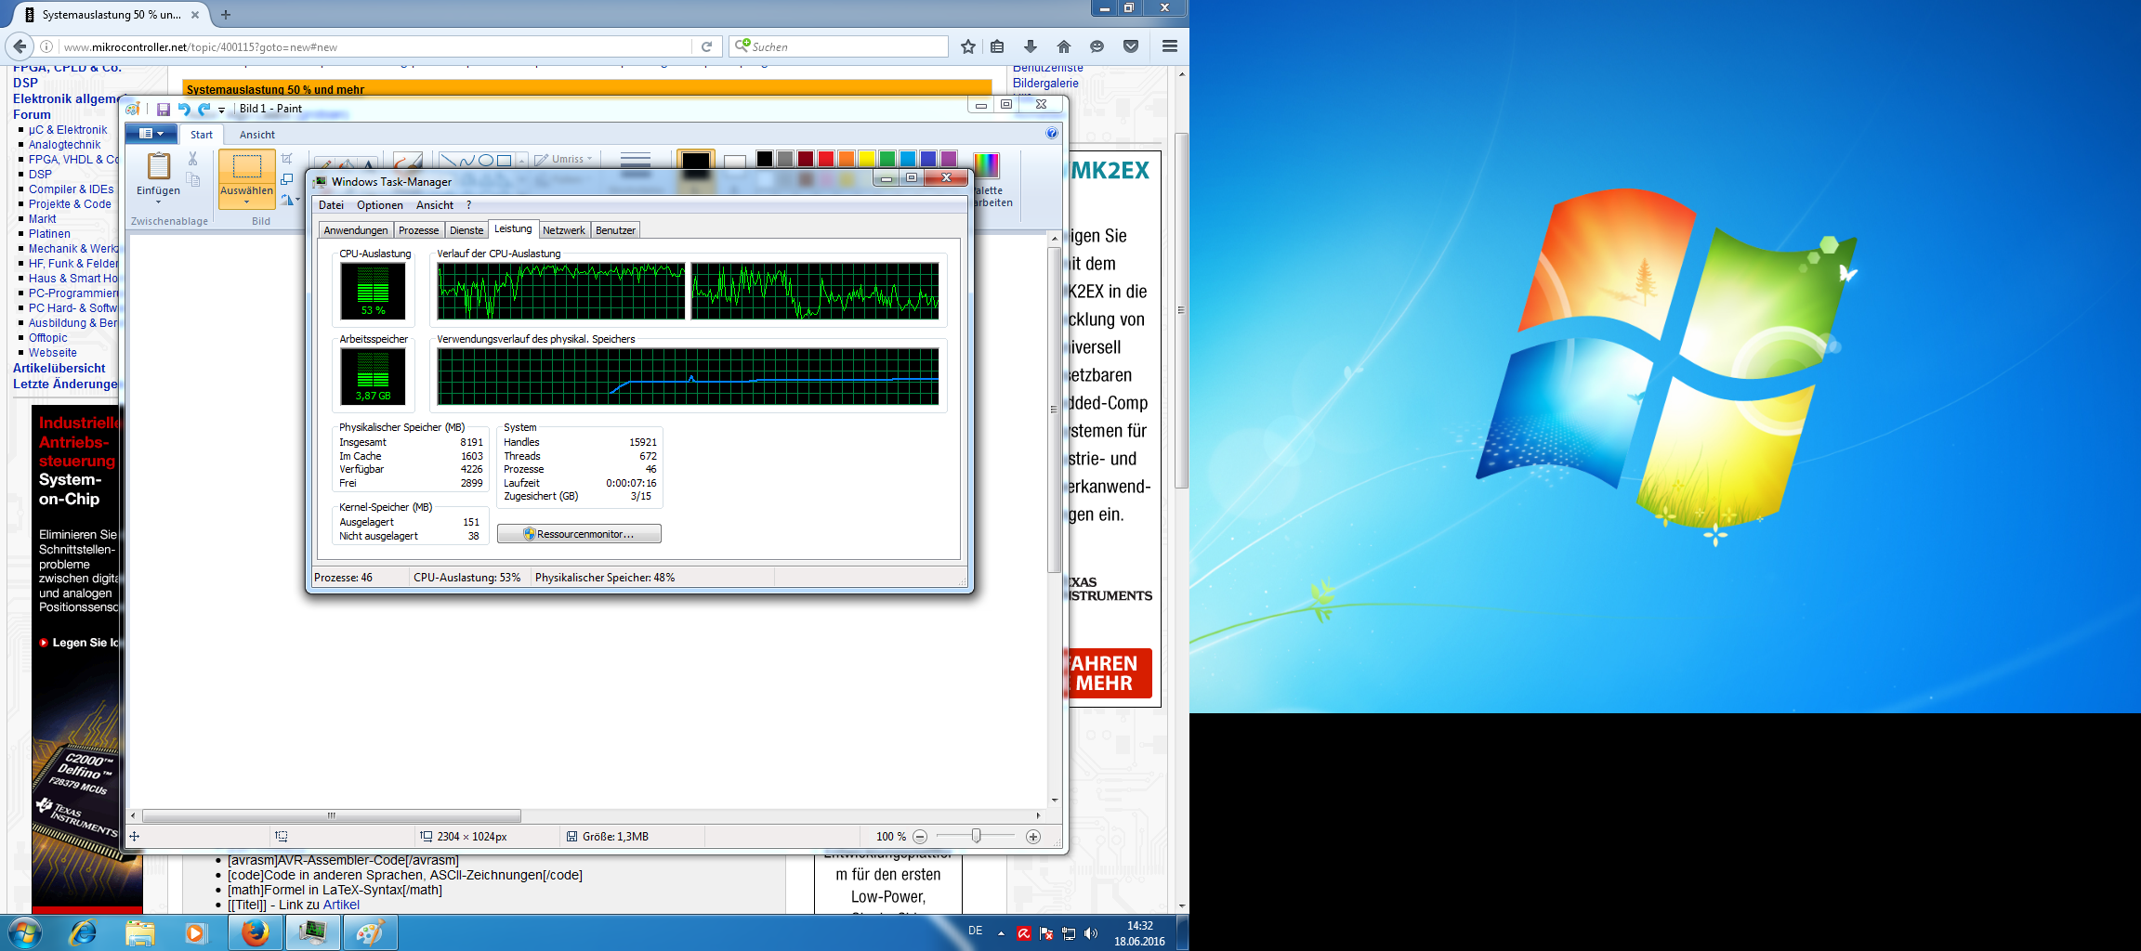Pick the green color from Paint palette
The width and height of the screenshot is (2141, 951).
coord(887,159)
